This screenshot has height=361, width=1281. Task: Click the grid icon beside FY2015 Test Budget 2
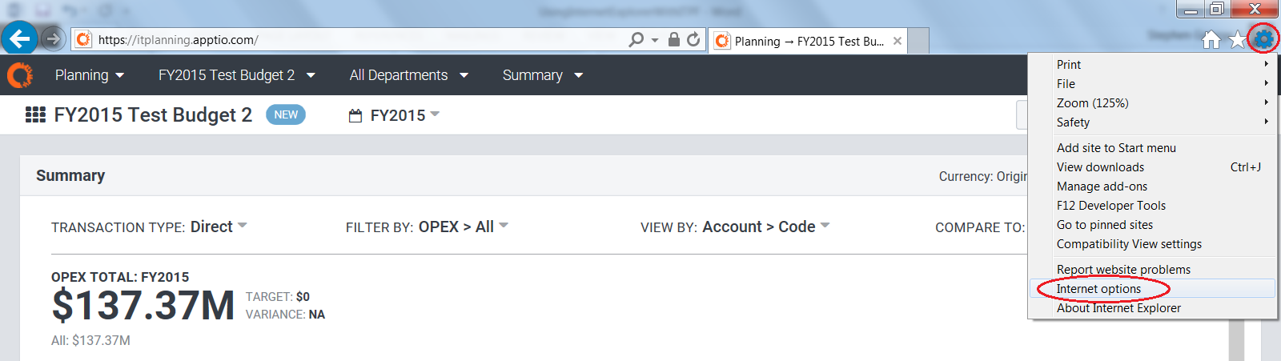(x=35, y=115)
